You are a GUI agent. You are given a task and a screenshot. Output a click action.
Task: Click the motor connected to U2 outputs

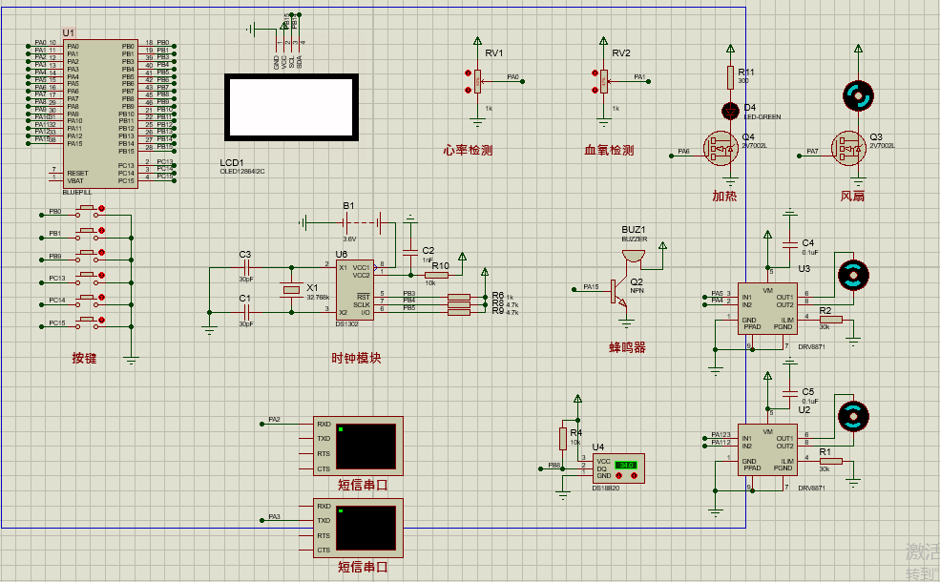point(853,416)
